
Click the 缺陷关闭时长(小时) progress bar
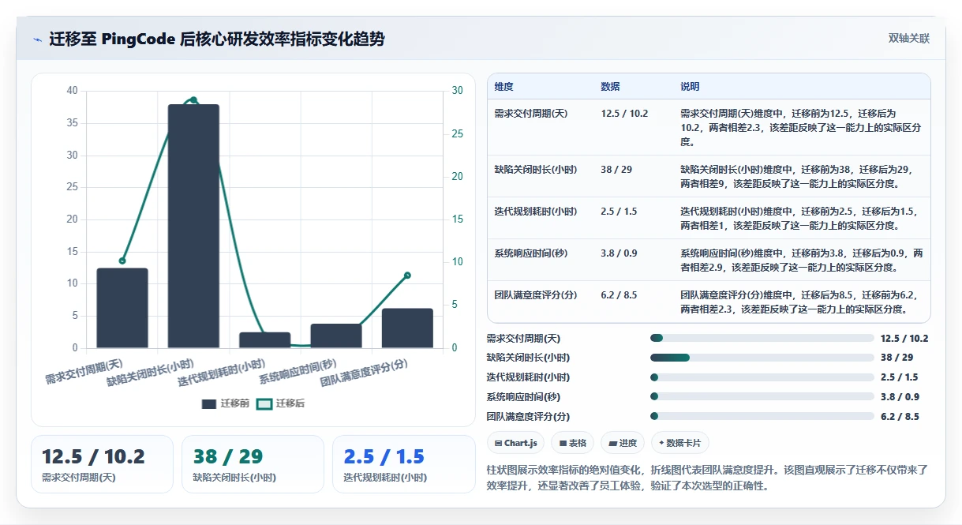point(762,358)
